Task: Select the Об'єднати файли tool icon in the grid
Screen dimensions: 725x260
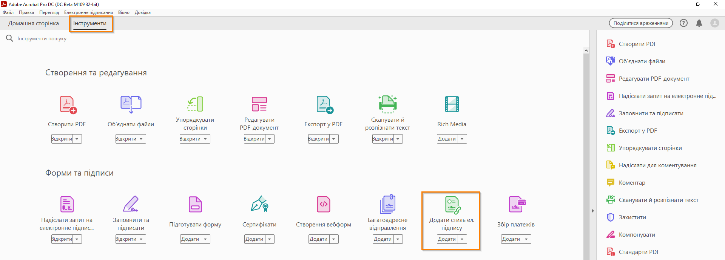Action: pyautogui.click(x=131, y=104)
